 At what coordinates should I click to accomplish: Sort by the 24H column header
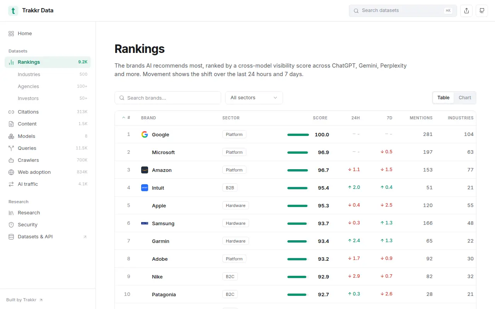coord(355,118)
